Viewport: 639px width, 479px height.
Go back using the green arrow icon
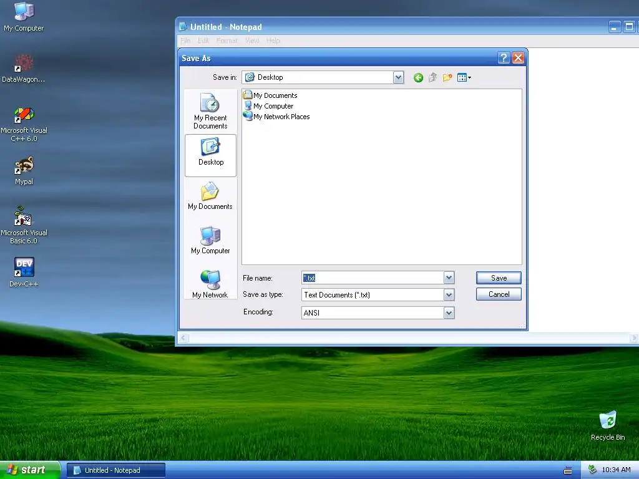[x=418, y=77]
